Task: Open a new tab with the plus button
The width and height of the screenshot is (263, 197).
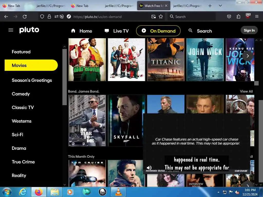Action: 210,6
